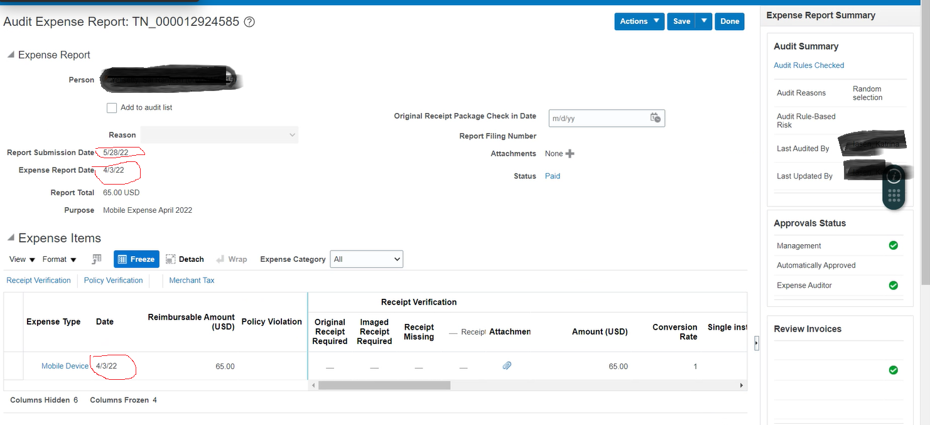The height and width of the screenshot is (425, 930).
Task: Collapse the Expense Report section
Action: point(10,54)
